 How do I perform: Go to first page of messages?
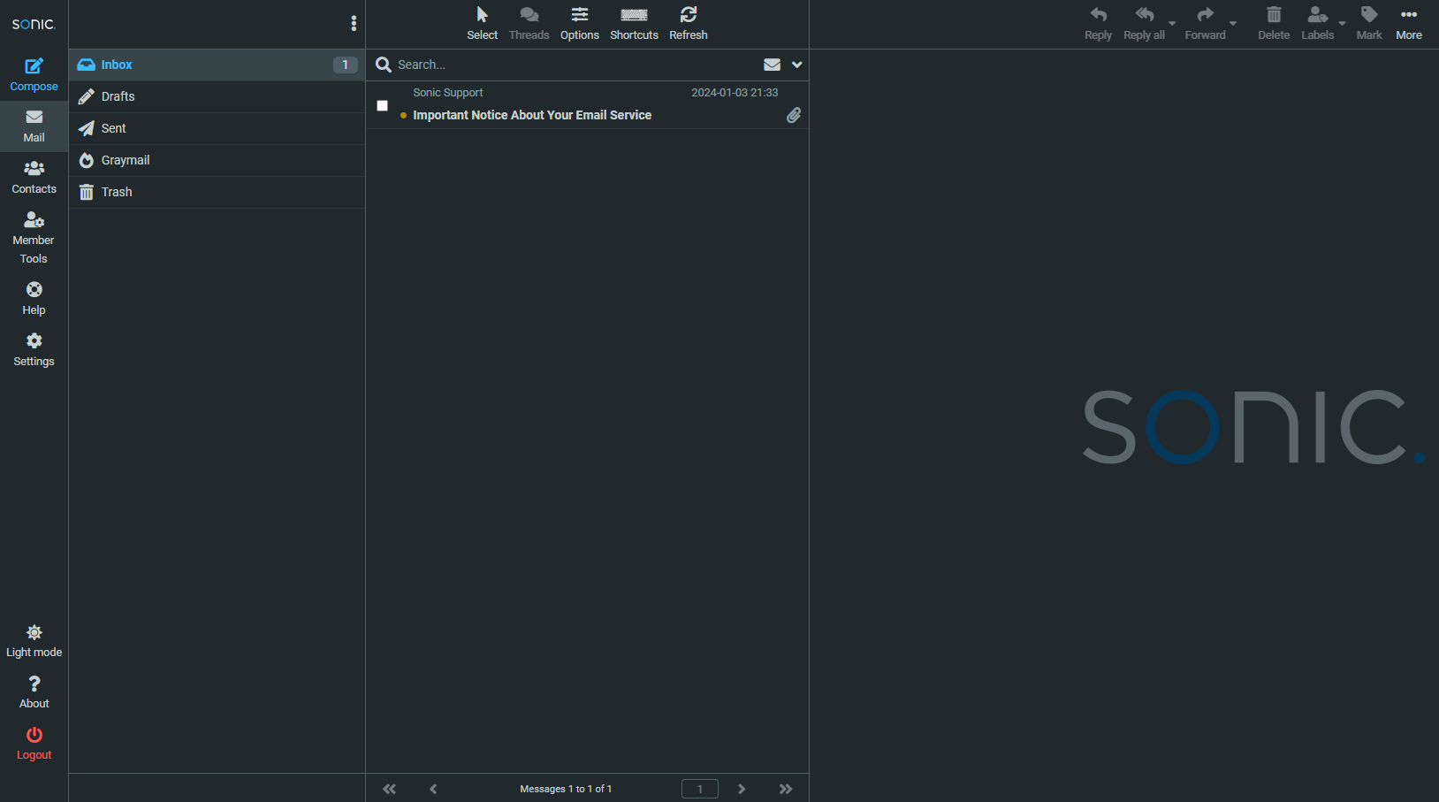(389, 789)
